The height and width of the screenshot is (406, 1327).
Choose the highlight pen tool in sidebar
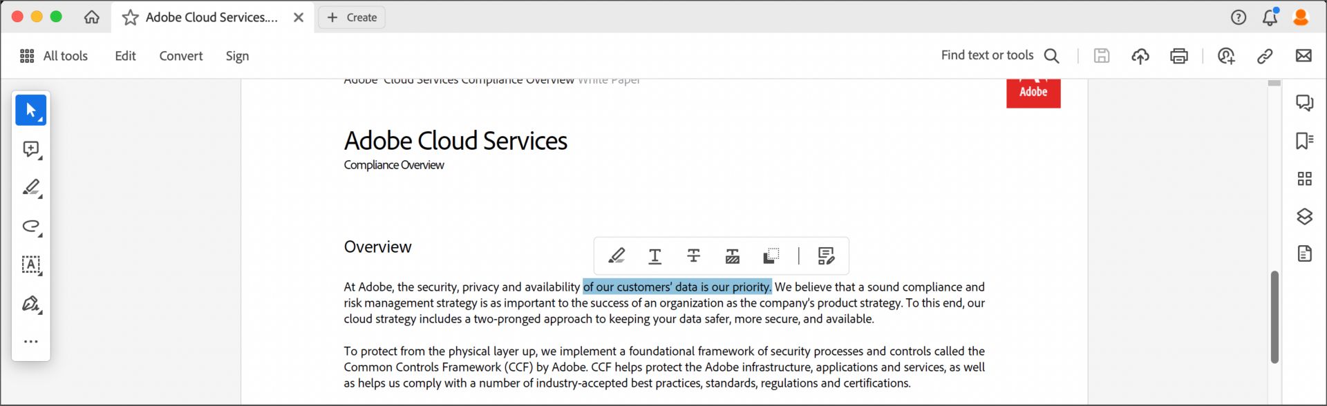30,188
